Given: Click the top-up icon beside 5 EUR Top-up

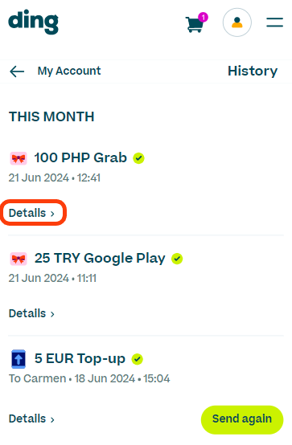Looking at the screenshot, I should [x=19, y=359].
